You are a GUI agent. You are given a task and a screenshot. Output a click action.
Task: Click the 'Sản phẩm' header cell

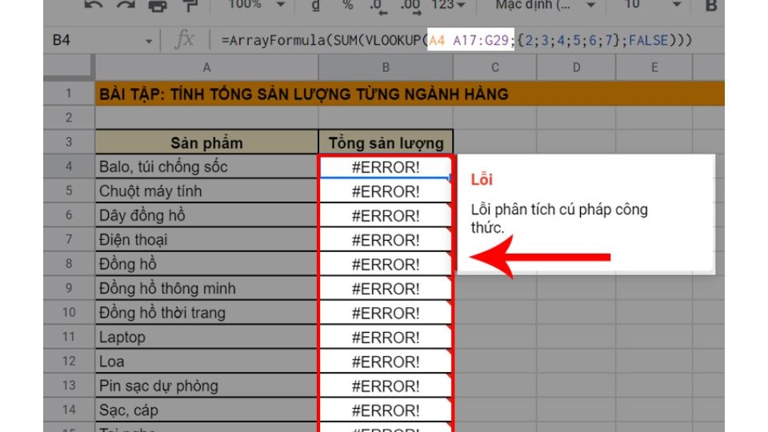point(206,142)
